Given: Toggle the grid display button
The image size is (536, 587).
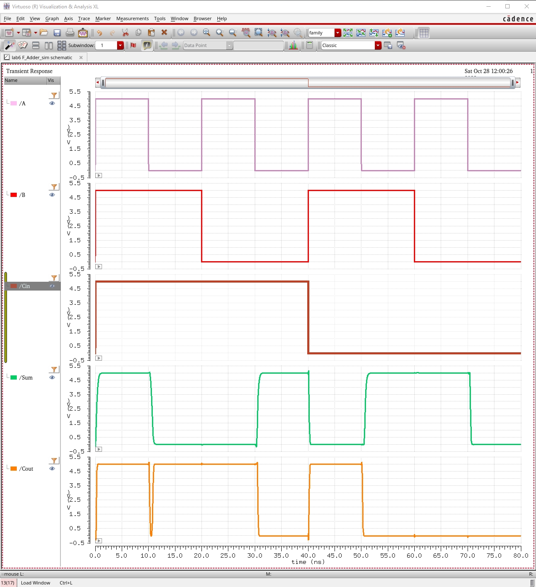Looking at the screenshot, I should pos(424,33).
